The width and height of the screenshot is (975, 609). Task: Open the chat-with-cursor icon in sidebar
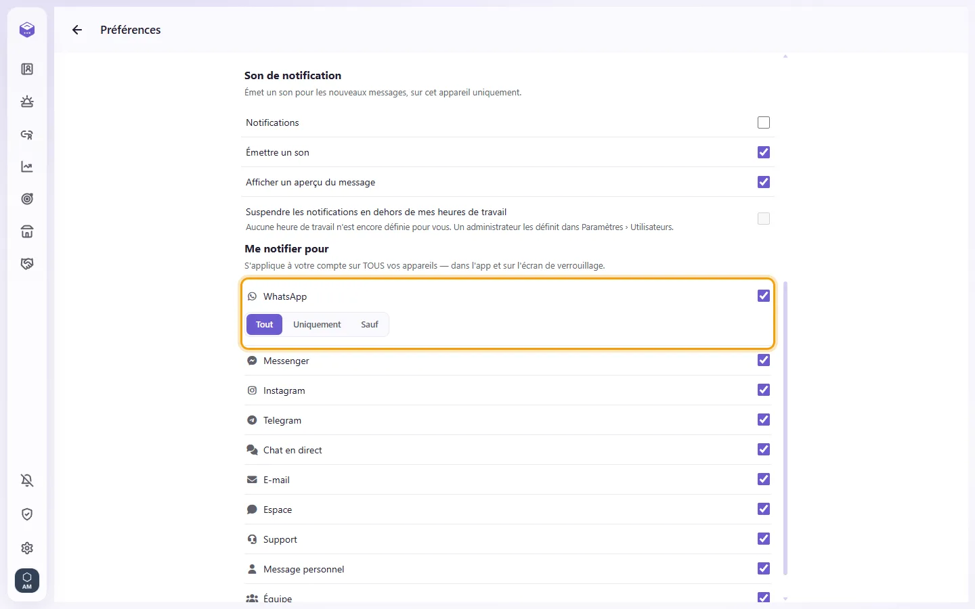tap(27, 134)
